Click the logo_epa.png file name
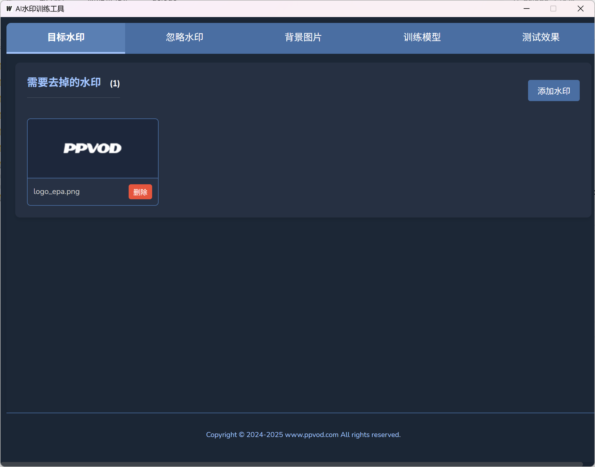This screenshot has width=595, height=467. point(56,192)
